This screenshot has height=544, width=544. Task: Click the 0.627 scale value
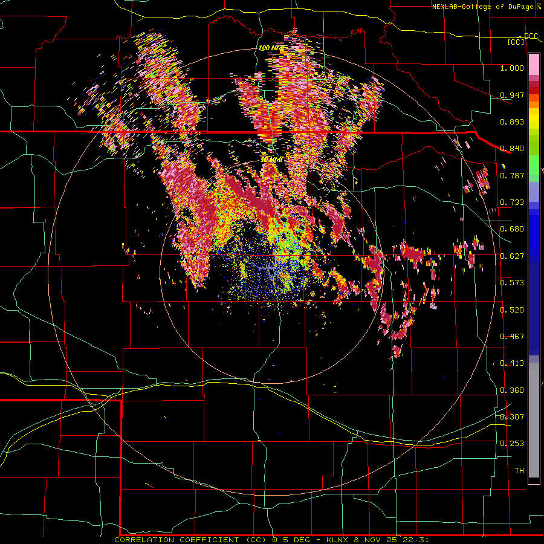(x=512, y=256)
